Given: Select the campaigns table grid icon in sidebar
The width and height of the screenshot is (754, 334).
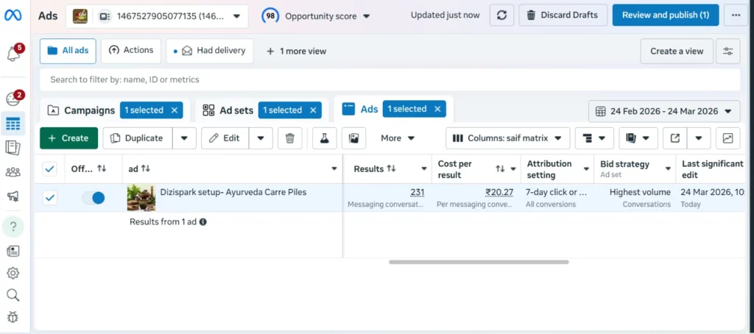Looking at the screenshot, I should [x=13, y=124].
